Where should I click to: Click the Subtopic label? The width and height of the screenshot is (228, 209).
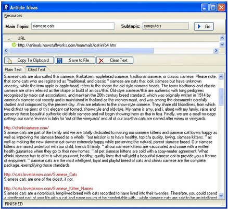coord(131,26)
